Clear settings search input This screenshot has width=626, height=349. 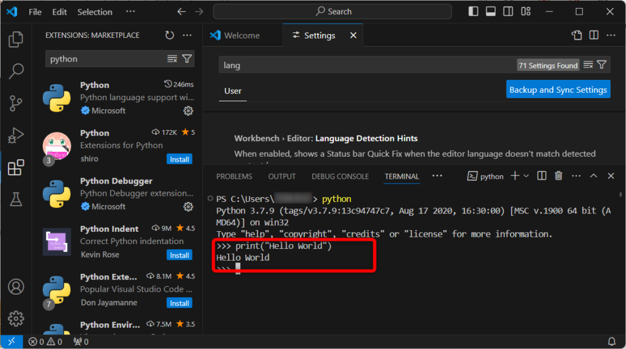pyautogui.click(x=588, y=65)
